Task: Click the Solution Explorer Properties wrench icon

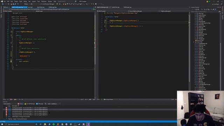Action: point(213,9)
